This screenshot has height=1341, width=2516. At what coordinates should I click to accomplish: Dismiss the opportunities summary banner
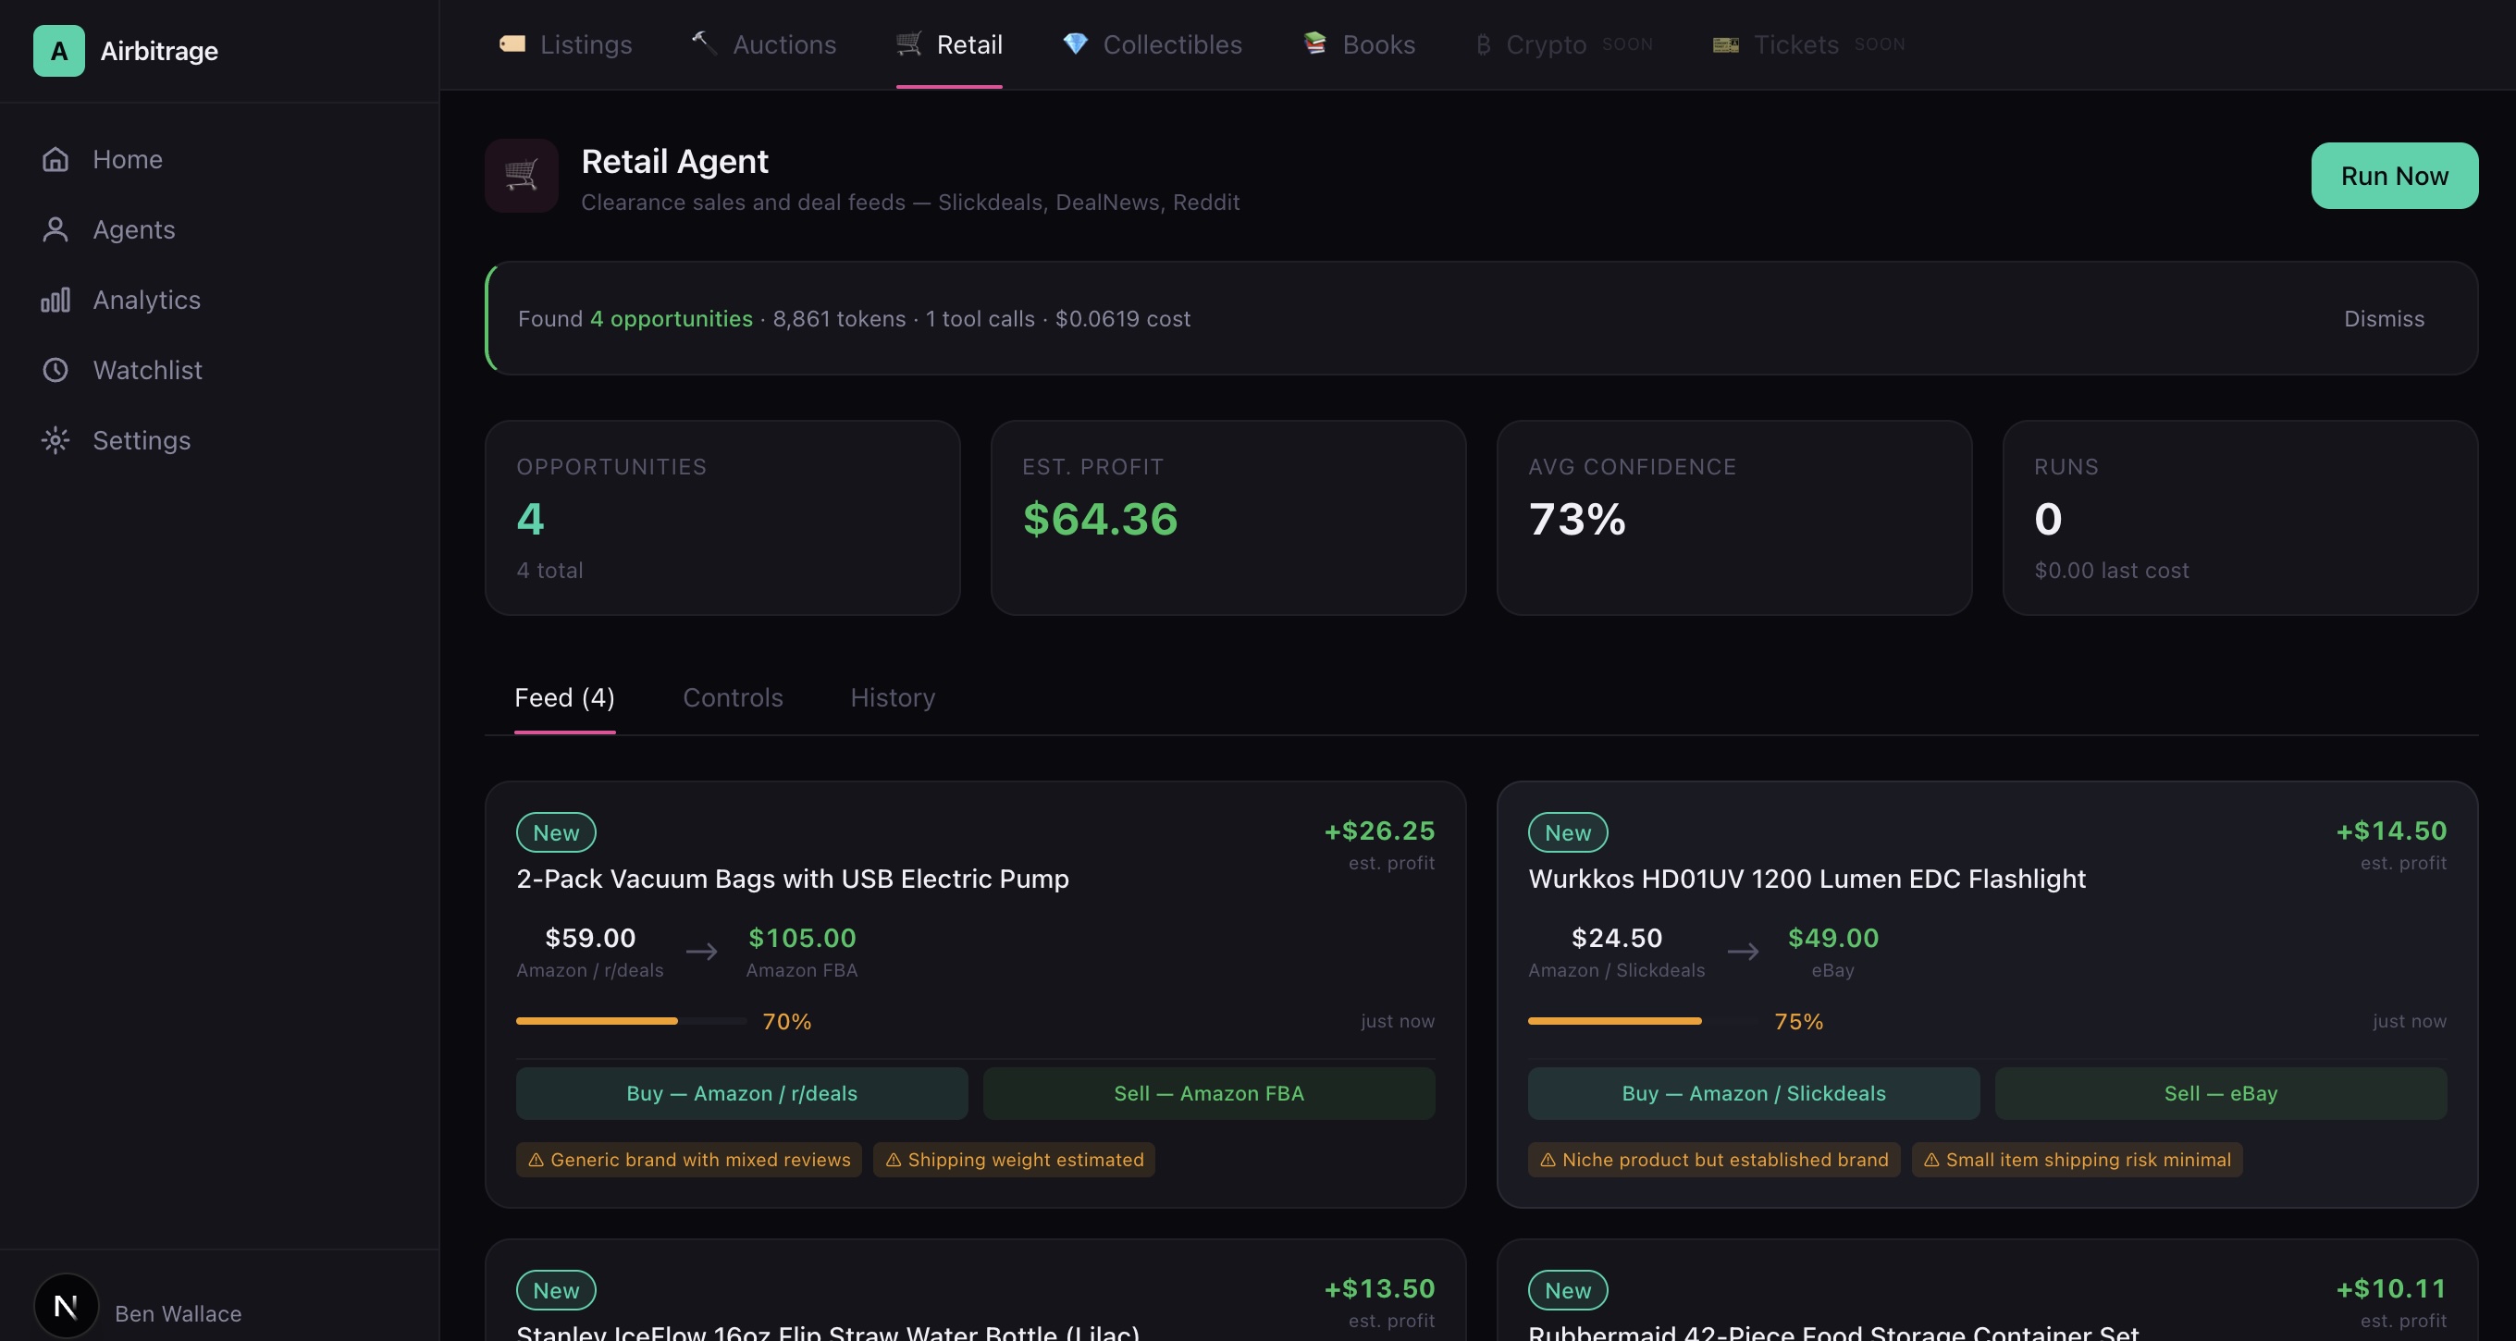[2382, 318]
